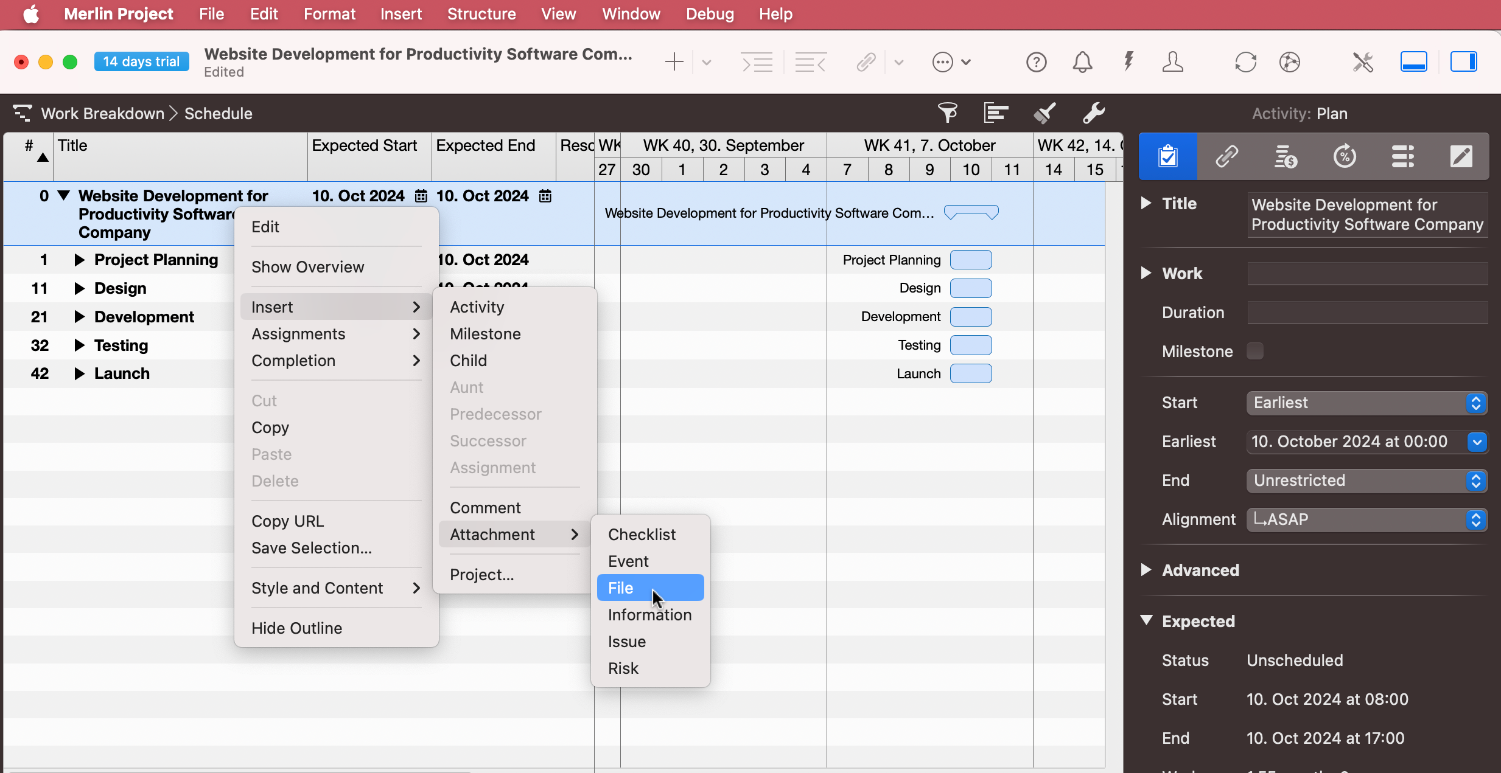Click the Duration input field

(1367, 313)
